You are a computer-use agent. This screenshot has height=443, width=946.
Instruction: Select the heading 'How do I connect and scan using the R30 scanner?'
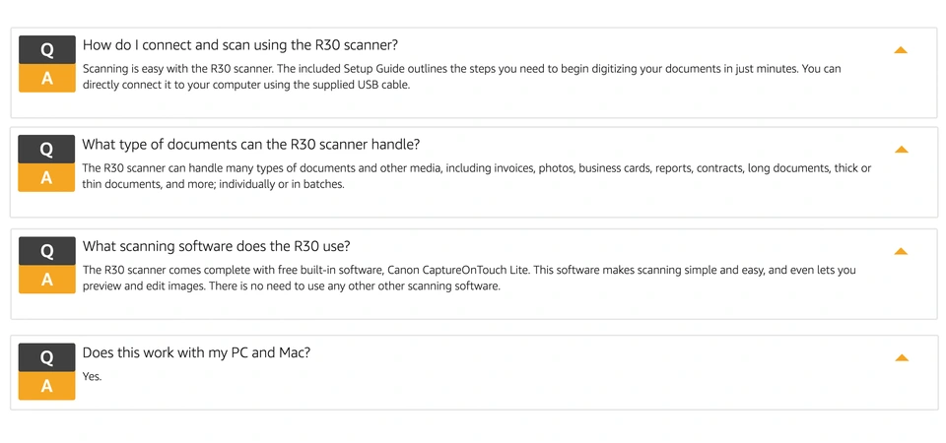point(240,45)
